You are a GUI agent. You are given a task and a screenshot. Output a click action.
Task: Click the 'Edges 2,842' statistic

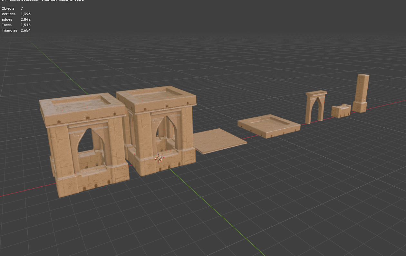pos(16,19)
